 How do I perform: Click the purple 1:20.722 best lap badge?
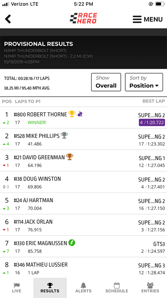point(152,122)
